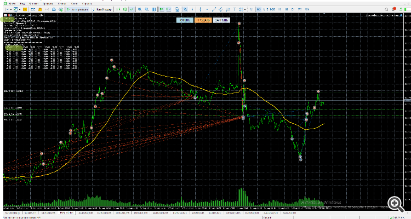
Task: Click the Default profile in status bar
Action: (x=267, y=217)
